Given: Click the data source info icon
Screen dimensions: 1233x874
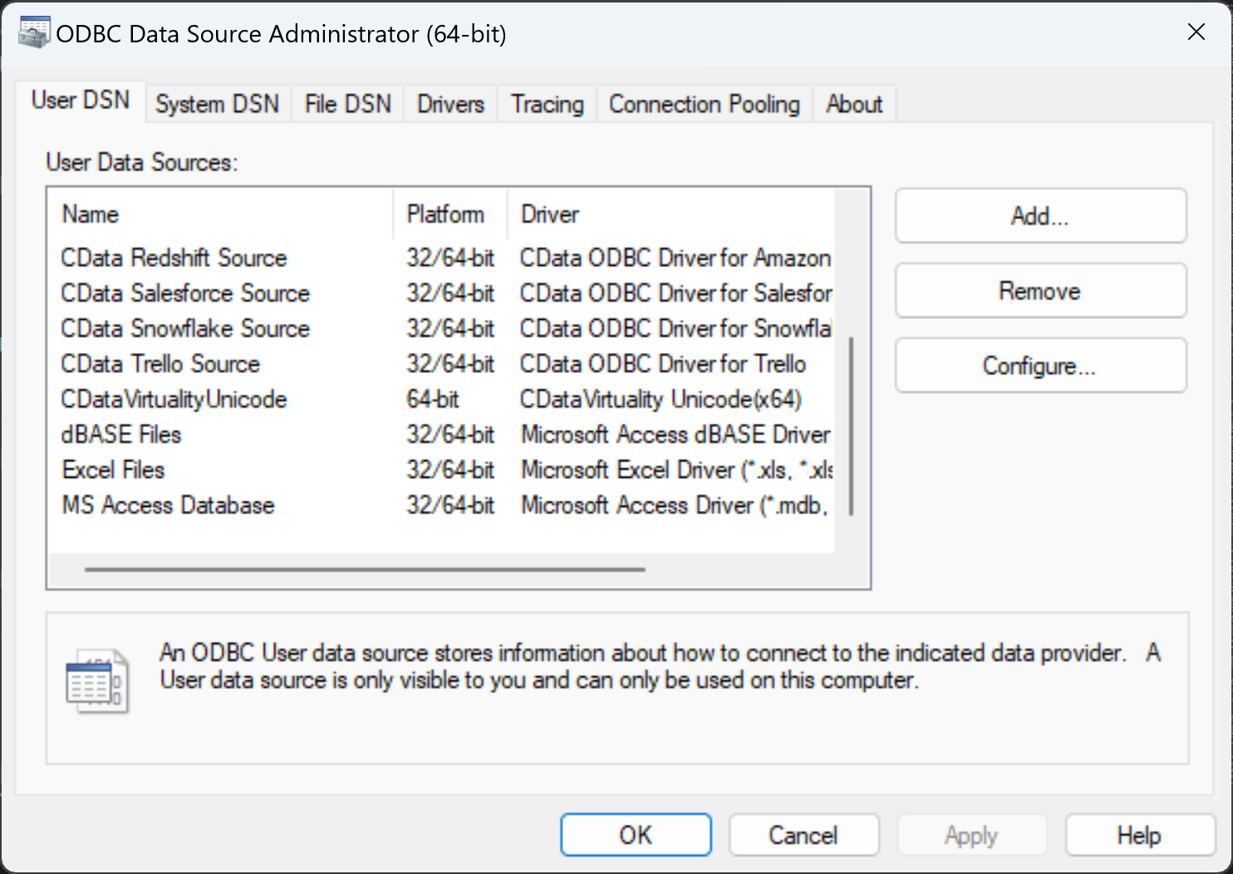Looking at the screenshot, I should point(98,680).
